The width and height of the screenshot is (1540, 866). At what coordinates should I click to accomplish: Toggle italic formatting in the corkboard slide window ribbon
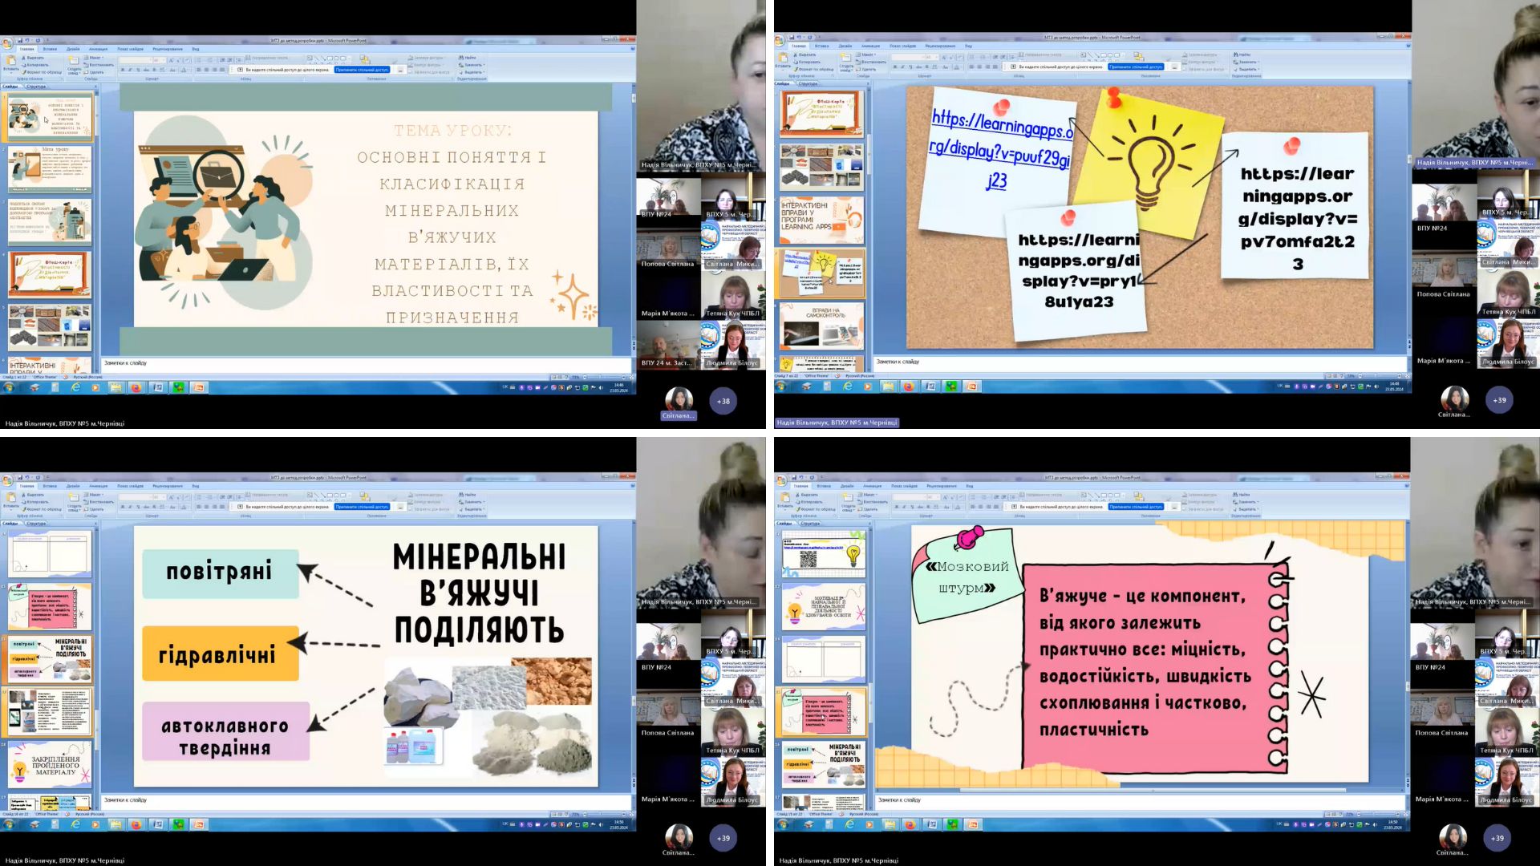[902, 67]
